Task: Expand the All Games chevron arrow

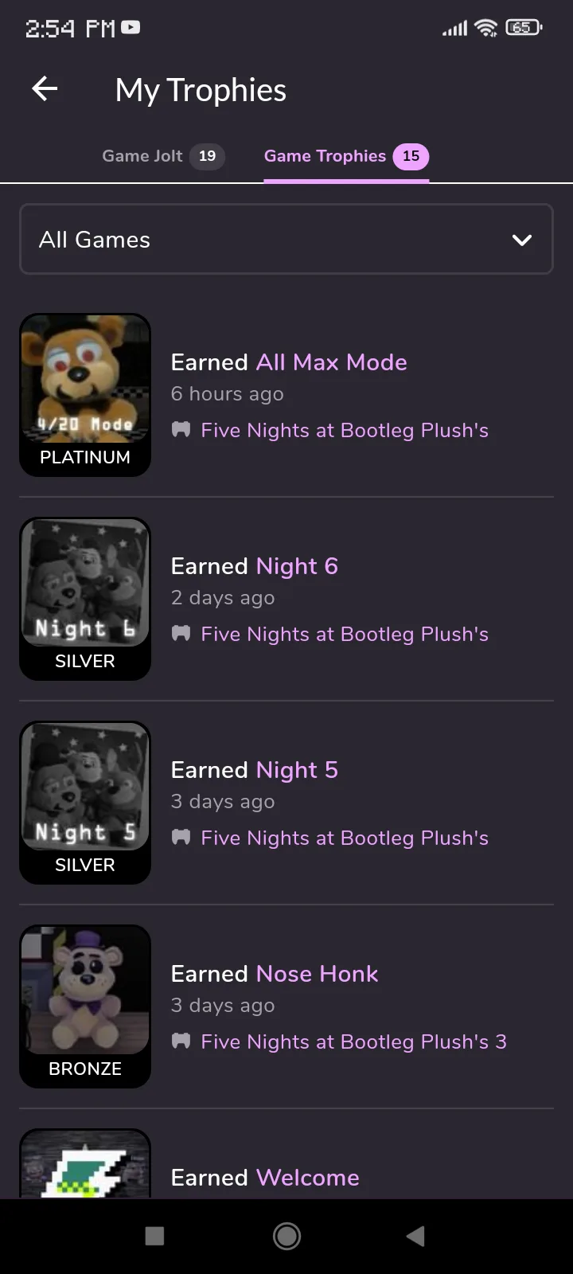Action: [522, 240]
